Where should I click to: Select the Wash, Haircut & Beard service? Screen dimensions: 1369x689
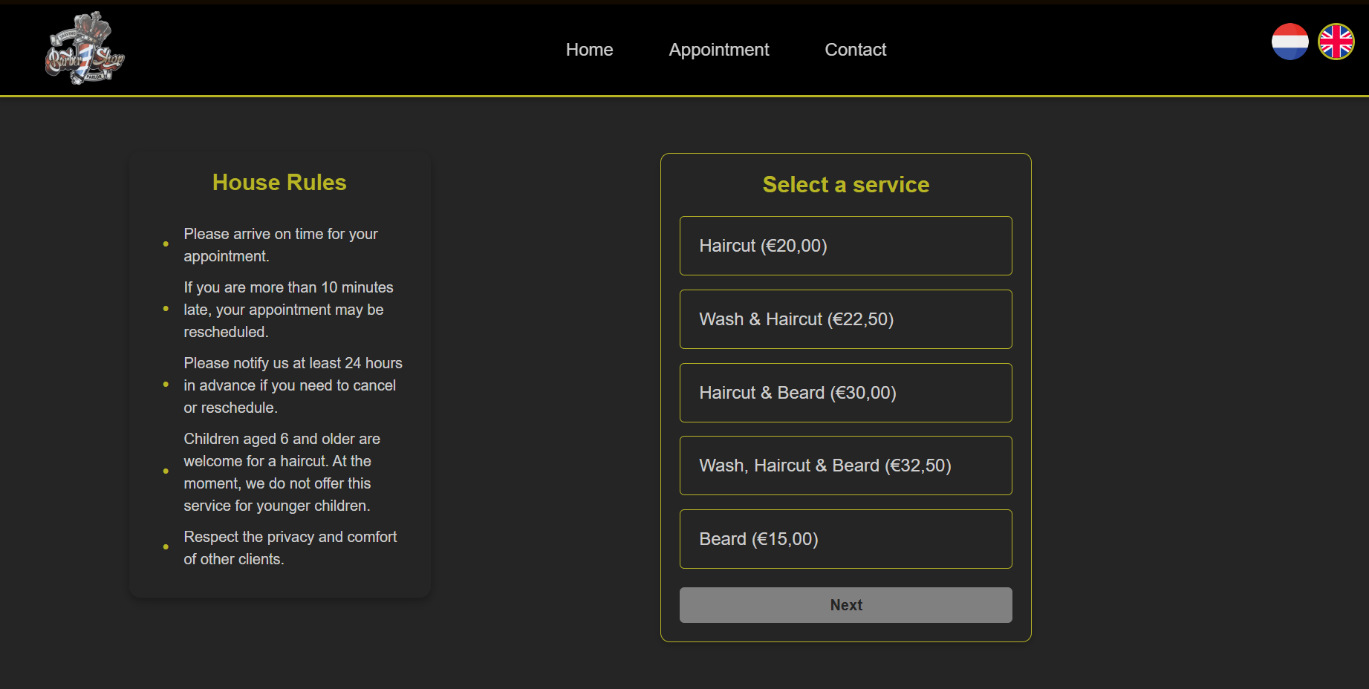(845, 466)
